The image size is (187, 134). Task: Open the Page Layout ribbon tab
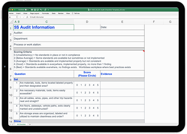tap(34, 13)
